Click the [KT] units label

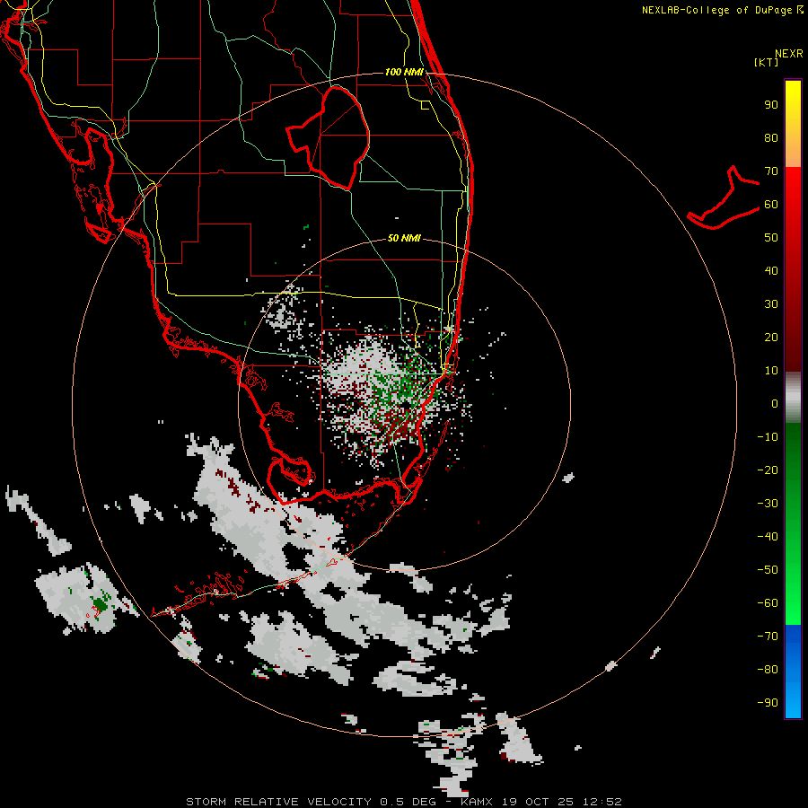click(767, 62)
